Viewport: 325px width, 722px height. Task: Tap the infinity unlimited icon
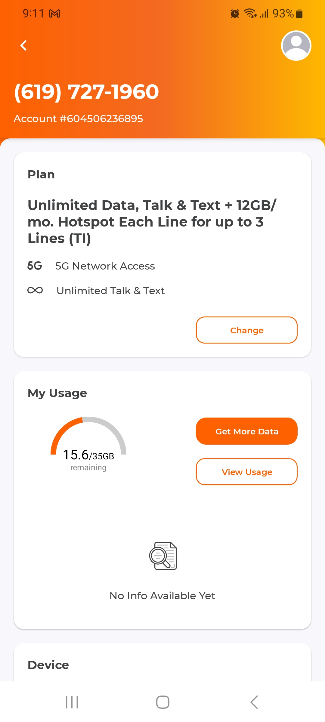(x=35, y=290)
